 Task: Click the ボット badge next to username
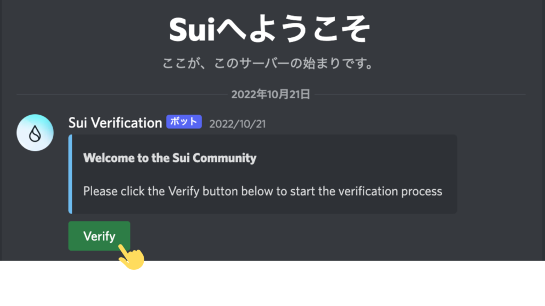[184, 122]
